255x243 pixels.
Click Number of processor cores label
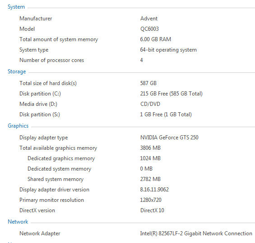[x=52, y=60]
